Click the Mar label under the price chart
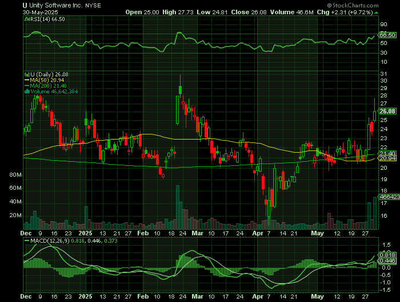 (x=198, y=233)
